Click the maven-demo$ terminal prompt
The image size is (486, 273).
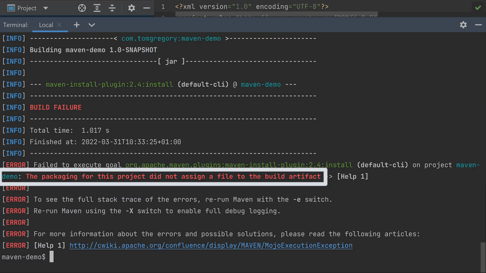coord(23,256)
